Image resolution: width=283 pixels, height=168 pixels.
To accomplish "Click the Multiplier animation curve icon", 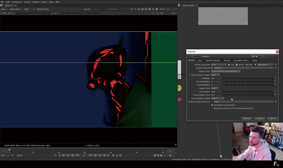I will point(275,78).
